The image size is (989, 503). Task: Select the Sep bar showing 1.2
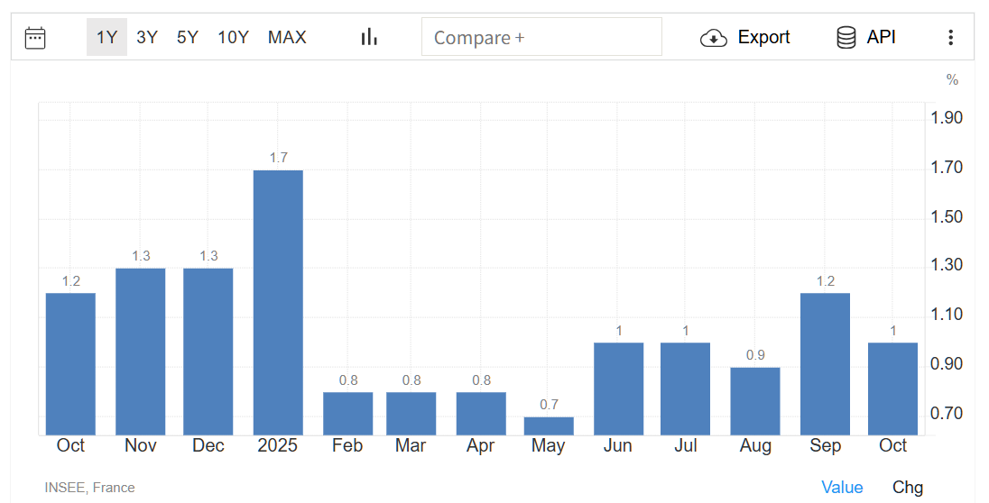pyautogui.click(x=825, y=363)
